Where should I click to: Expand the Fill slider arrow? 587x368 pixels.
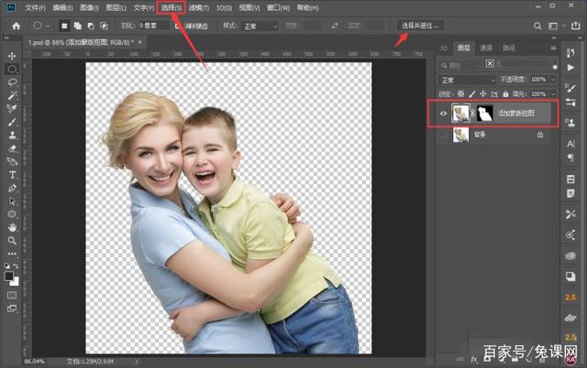(553, 93)
